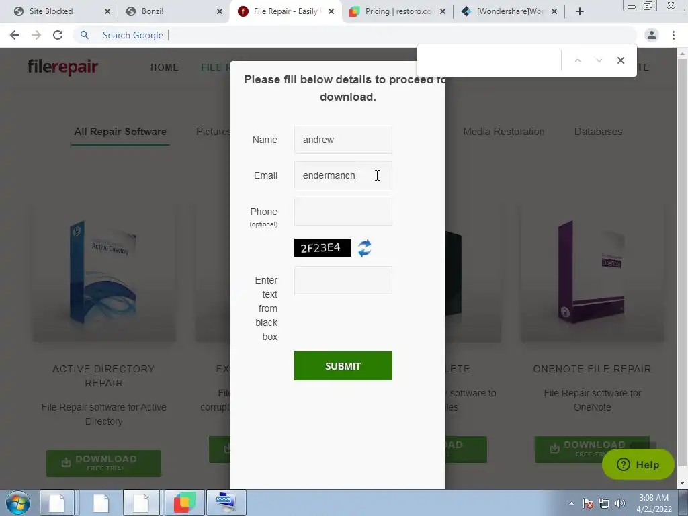Reload the page using browser refresh icon
The image size is (688, 516).
58,35
